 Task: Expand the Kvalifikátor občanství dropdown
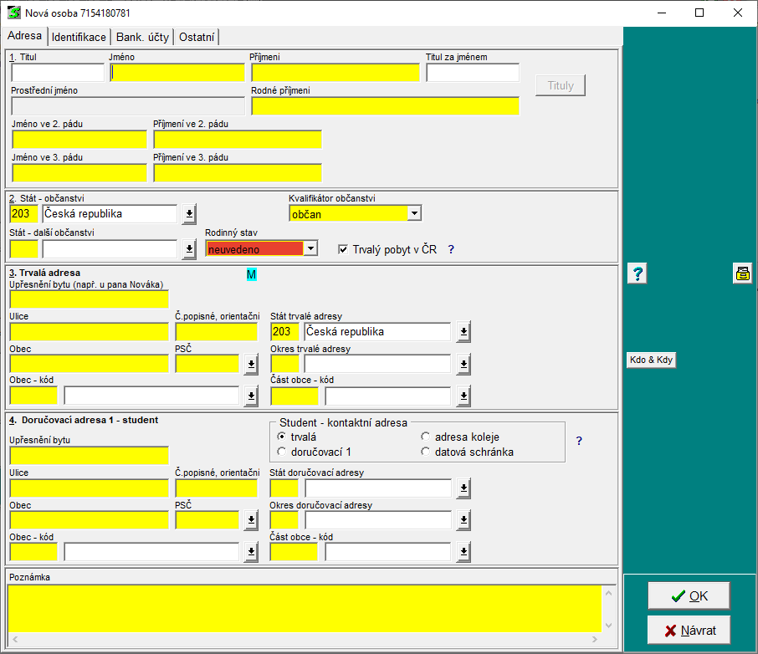point(414,214)
